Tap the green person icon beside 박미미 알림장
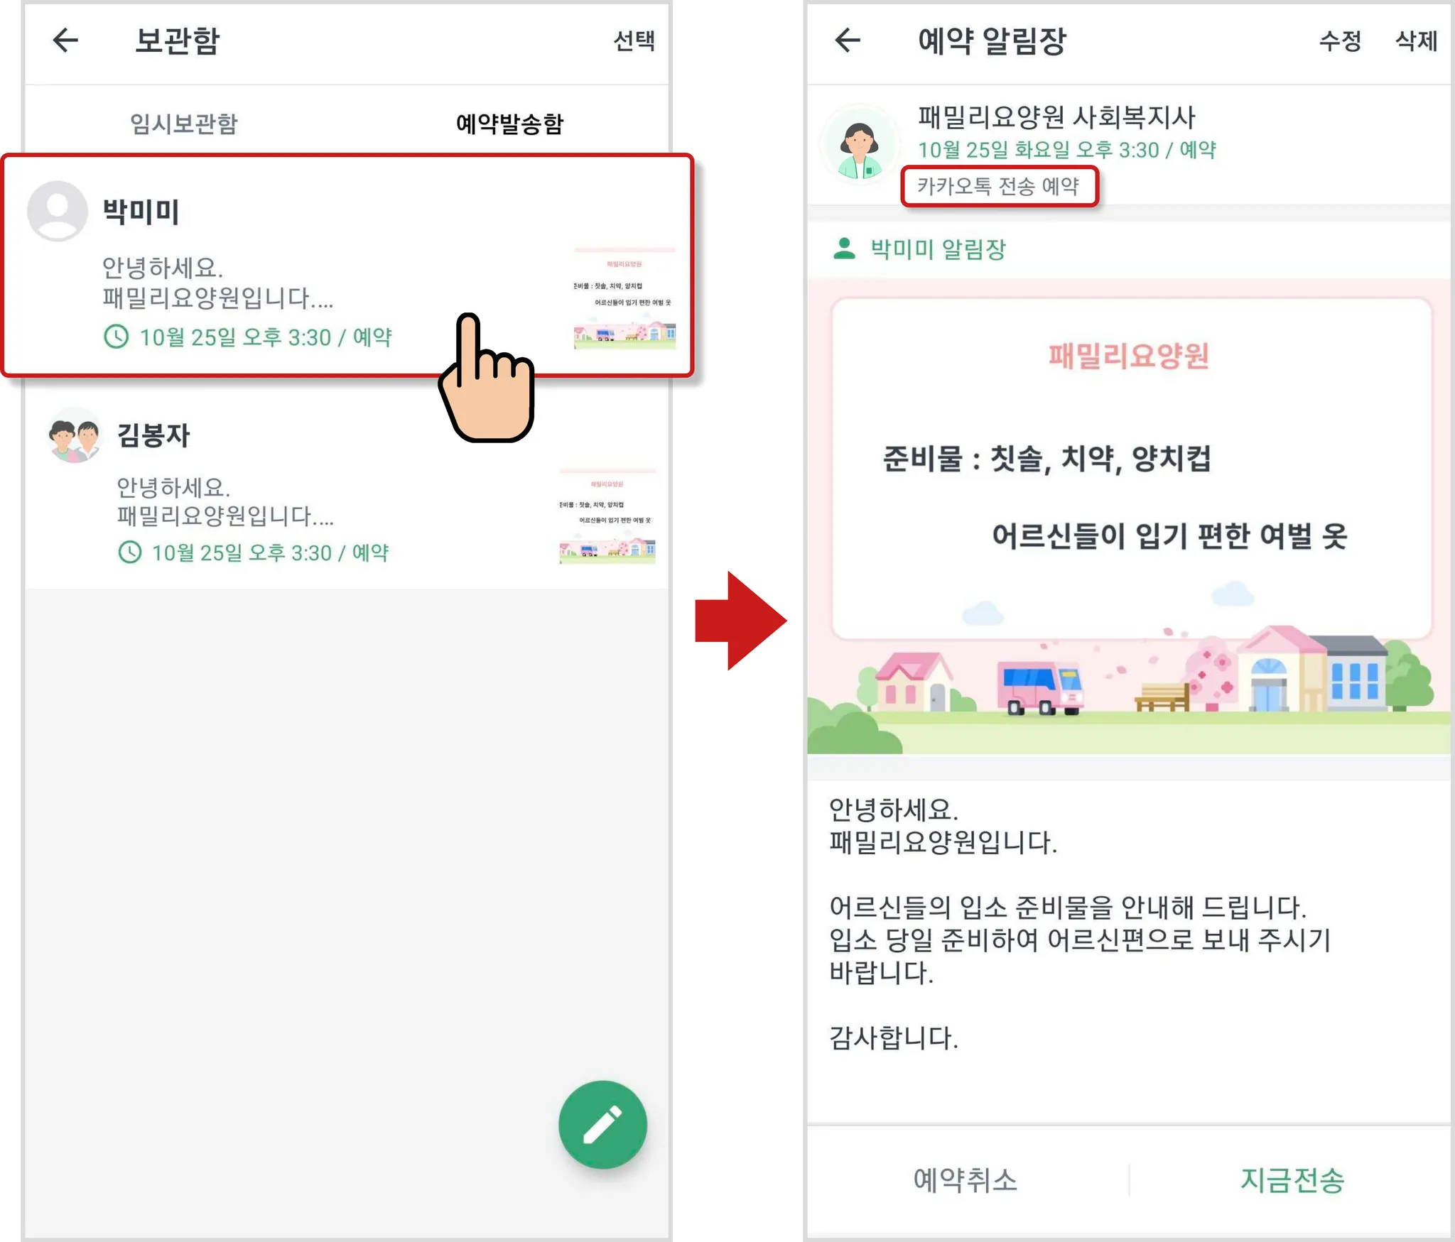Viewport: 1455px width, 1242px height. pos(844,249)
